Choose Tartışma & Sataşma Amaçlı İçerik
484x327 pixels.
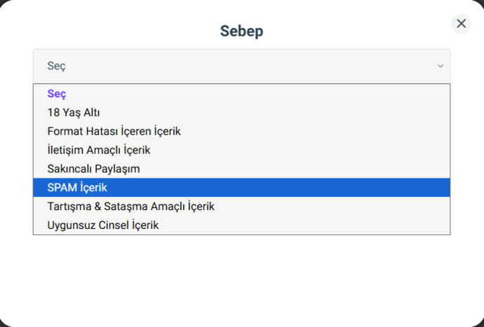241,206
